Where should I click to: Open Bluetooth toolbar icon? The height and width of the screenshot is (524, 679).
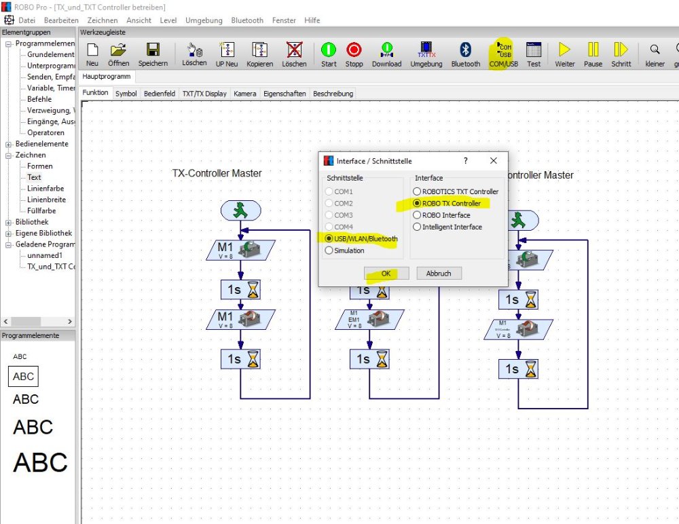click(466, 54)
